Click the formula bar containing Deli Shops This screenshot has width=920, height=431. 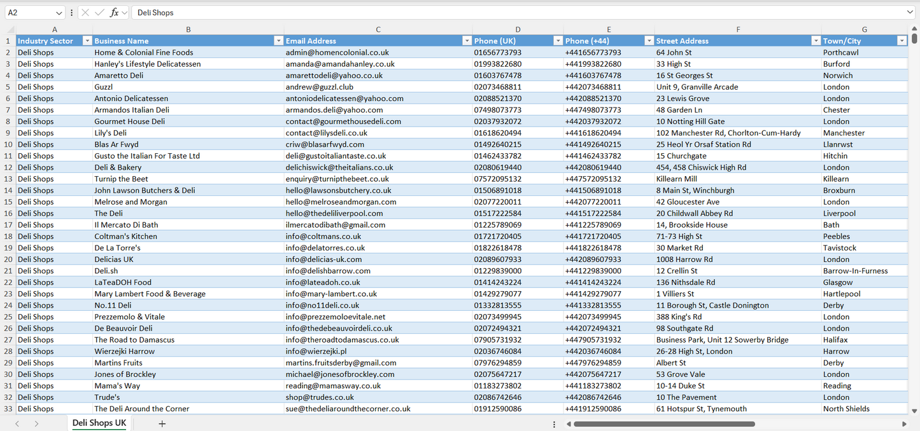[518, 13]
